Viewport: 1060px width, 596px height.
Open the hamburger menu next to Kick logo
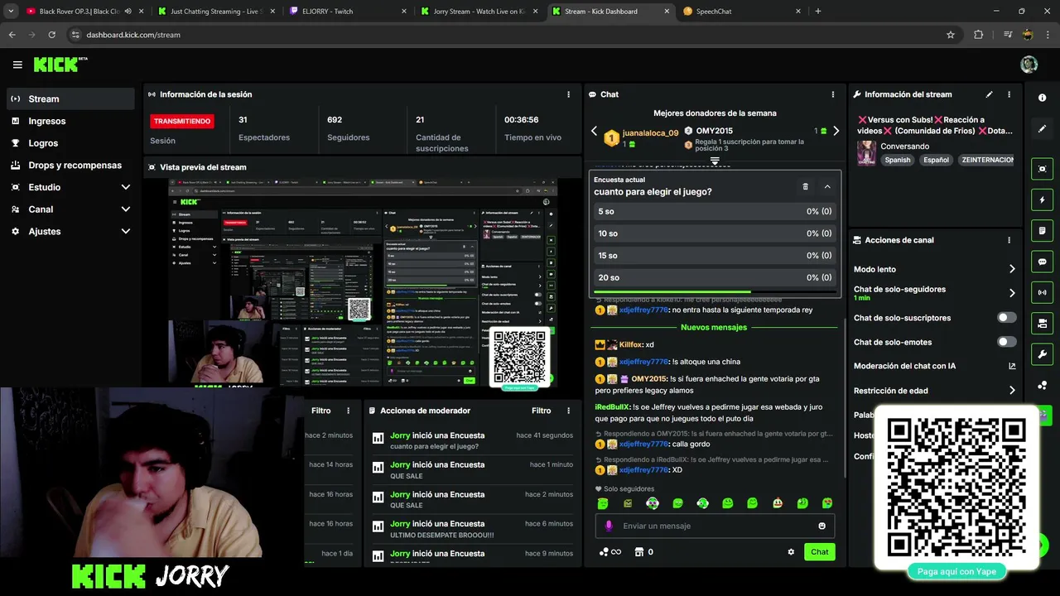(x=17, y=65)
